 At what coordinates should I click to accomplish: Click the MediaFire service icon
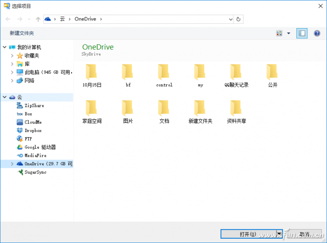point(20,155)
